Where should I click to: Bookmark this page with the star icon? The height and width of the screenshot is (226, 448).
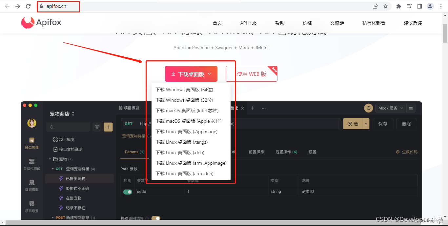coord(386,6)
